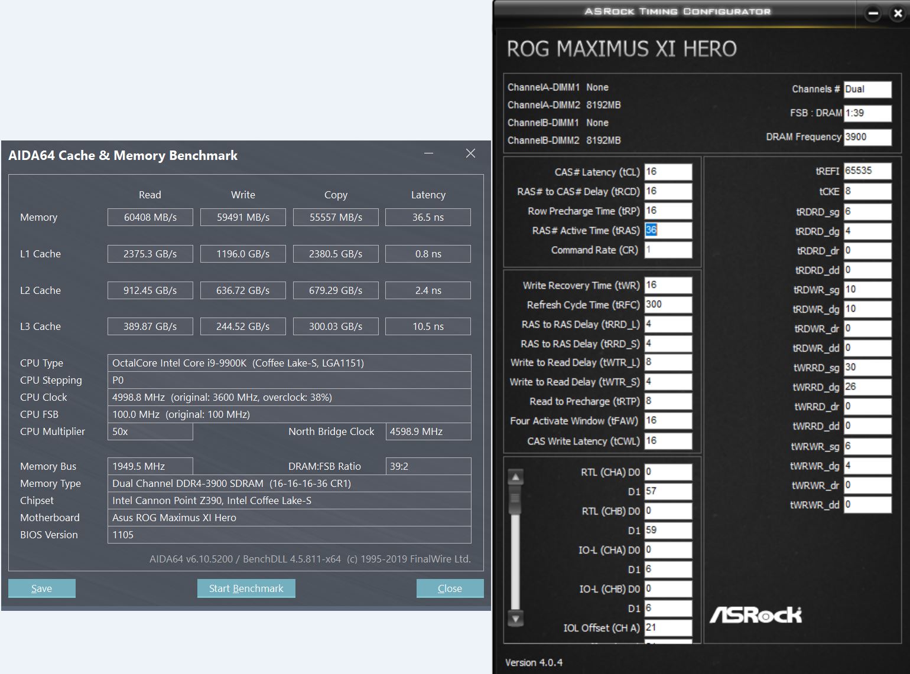Click the North Bridge Clock value 4598.9 MHz
The height and width of the screenshot is (674, 910).
tap(428, 431)
